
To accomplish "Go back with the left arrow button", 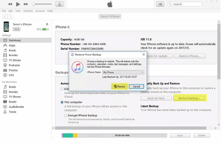I will coord(5,16).
